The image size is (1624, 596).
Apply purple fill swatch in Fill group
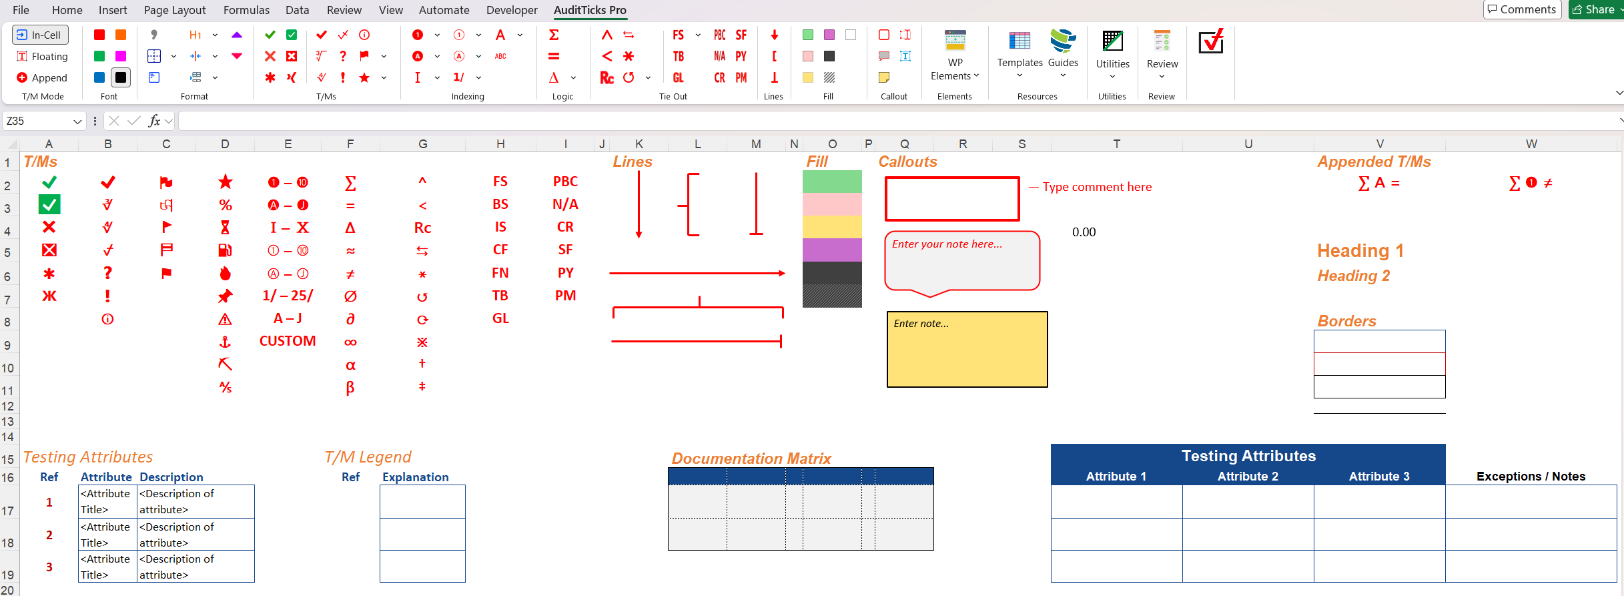[x=829, y=35]
